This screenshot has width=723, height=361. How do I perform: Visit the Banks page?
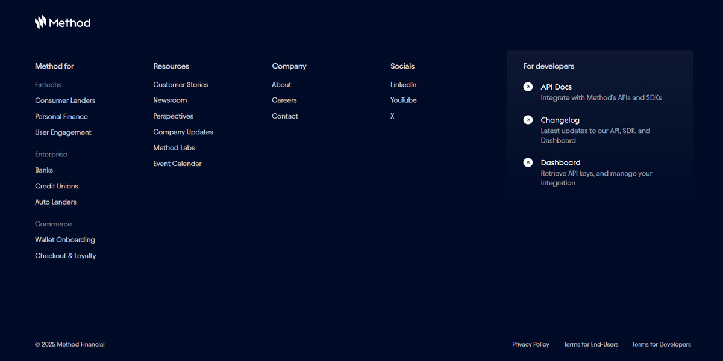coord(44,170)
